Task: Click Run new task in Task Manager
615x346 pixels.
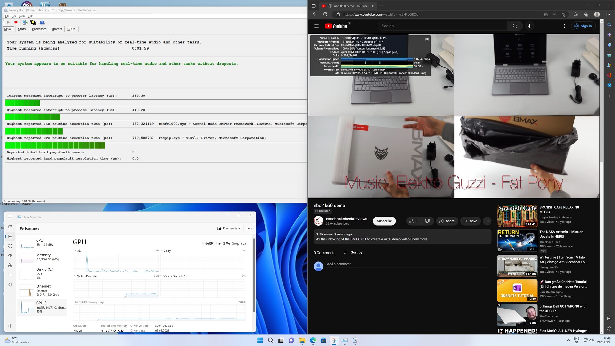Action: pyautogui.click(x=229, y=228)
